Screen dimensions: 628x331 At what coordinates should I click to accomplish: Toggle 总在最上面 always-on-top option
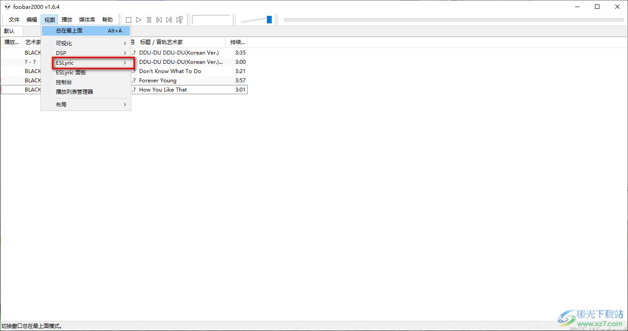(86, 31)
